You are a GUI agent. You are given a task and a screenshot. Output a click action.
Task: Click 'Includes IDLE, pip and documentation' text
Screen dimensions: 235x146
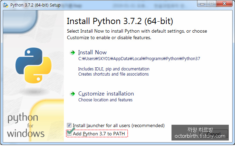pos(114,69)
